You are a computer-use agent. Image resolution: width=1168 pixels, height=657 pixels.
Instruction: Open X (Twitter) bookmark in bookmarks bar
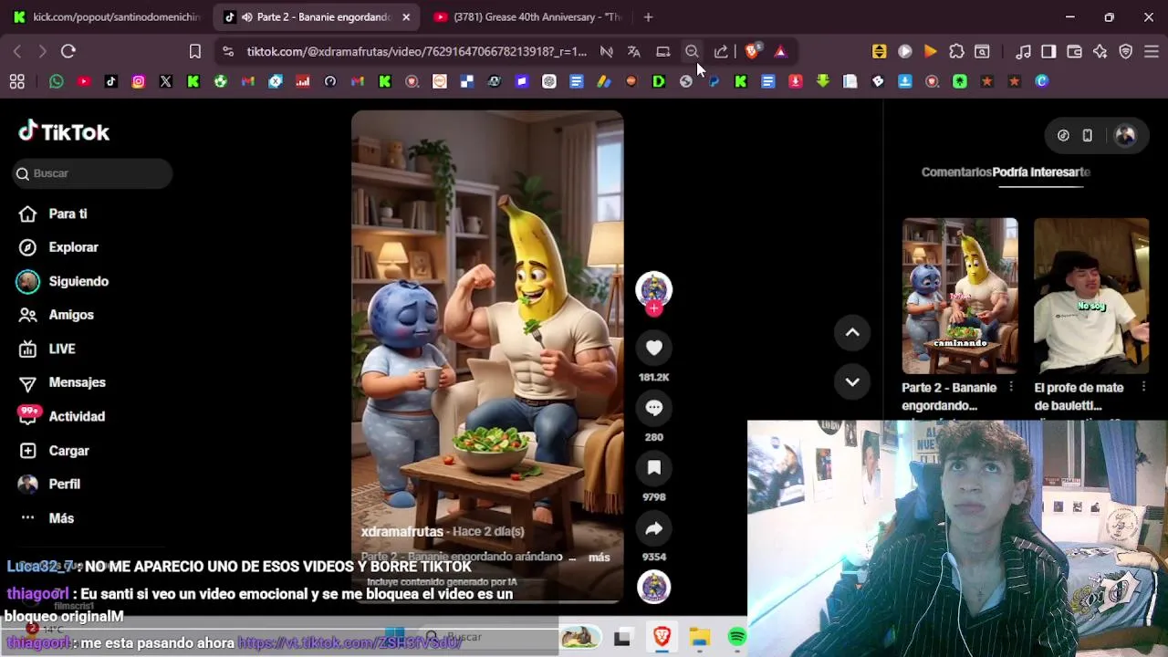tap(165, 81)
